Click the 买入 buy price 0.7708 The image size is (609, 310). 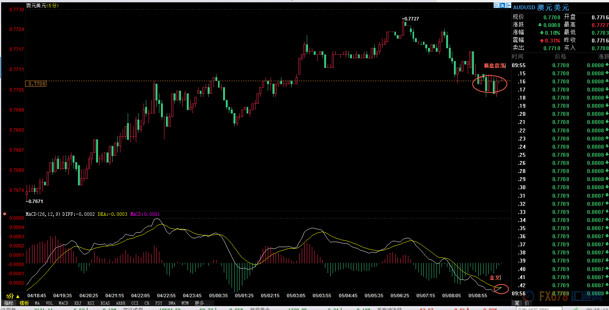600,48
